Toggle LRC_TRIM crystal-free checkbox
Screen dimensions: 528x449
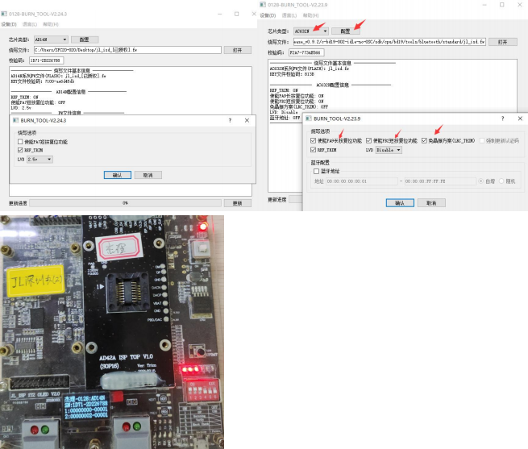tap(424, 140)
